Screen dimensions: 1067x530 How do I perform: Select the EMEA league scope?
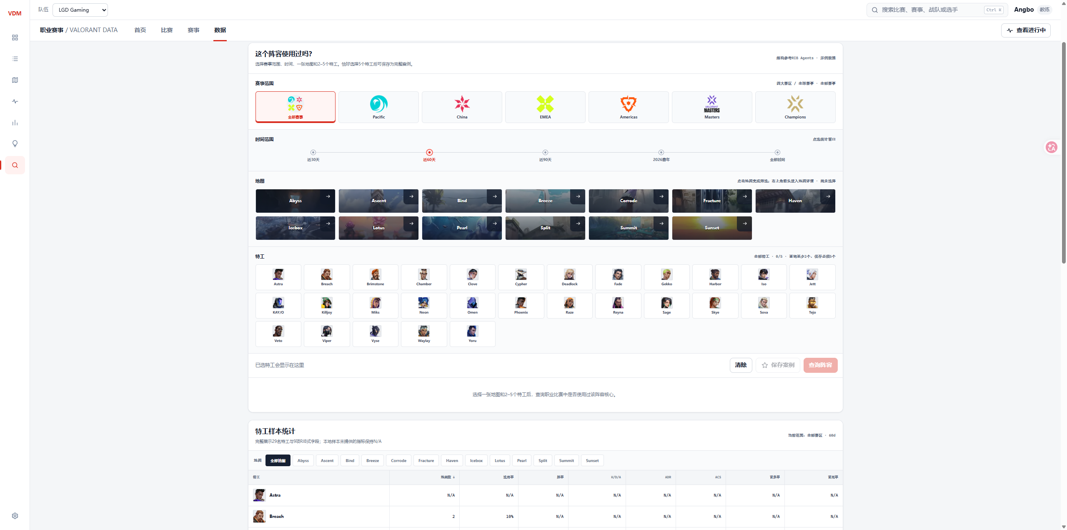(x=545, y=107)
